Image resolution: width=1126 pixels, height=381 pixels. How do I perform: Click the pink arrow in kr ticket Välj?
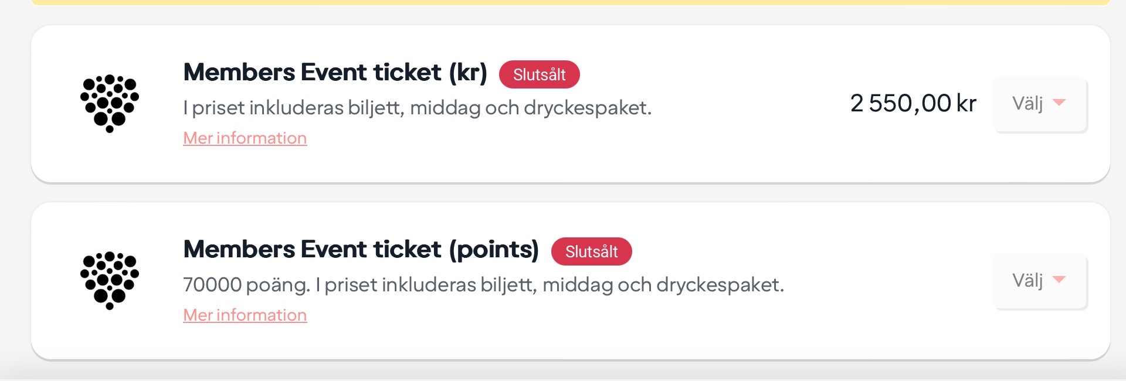[x=1059, y=103]
